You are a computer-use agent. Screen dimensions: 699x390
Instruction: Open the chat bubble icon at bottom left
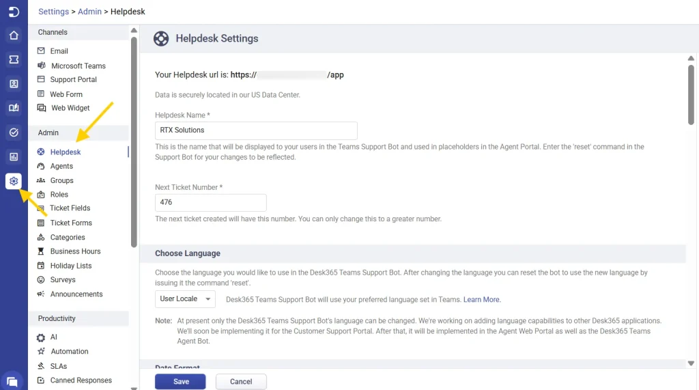(x=12, y=381)
